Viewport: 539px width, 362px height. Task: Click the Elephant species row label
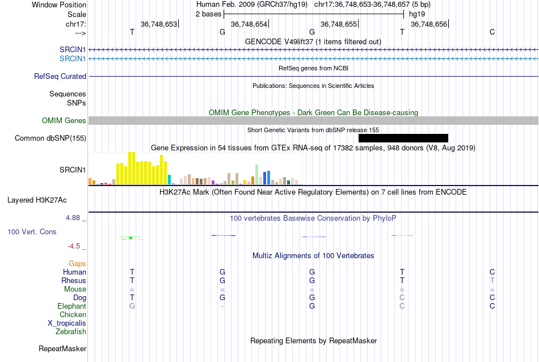(72, 306)
